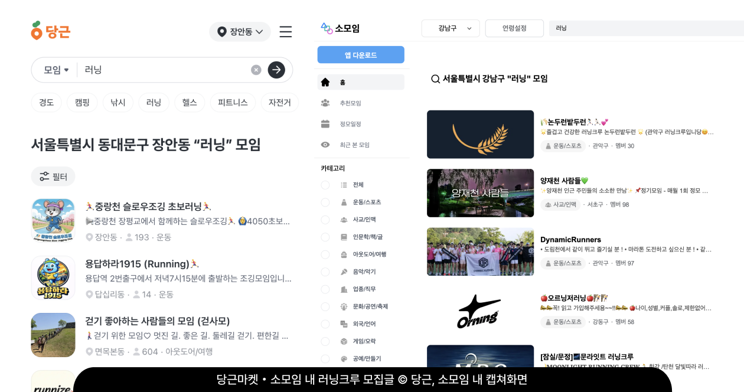744x392 pixels.
Task: Click the 당근 carrot logo
Action: (x=50, y=31)
